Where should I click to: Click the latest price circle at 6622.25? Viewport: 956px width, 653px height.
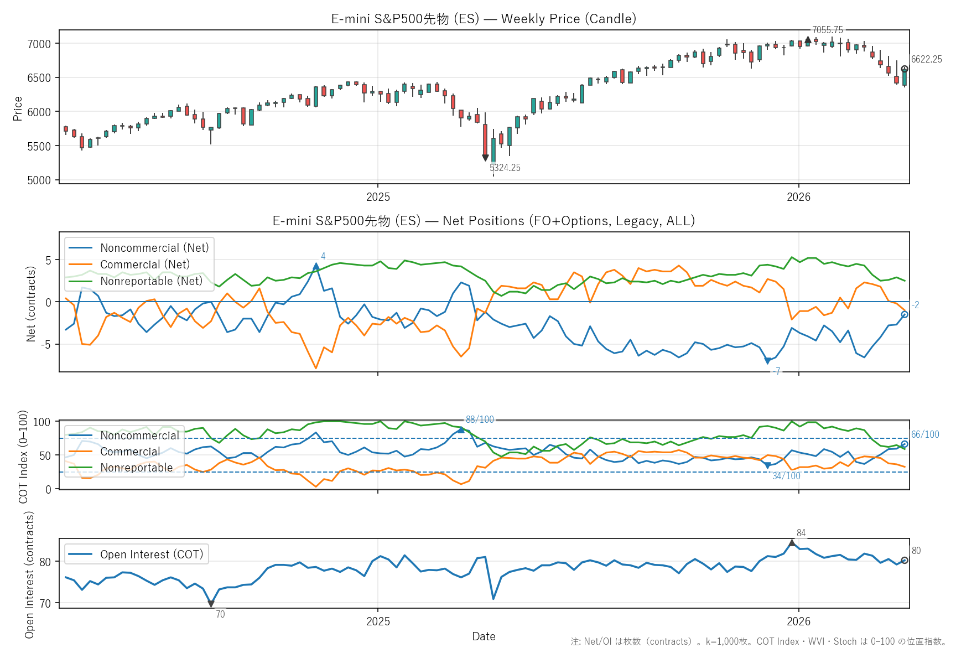(905, 69)
